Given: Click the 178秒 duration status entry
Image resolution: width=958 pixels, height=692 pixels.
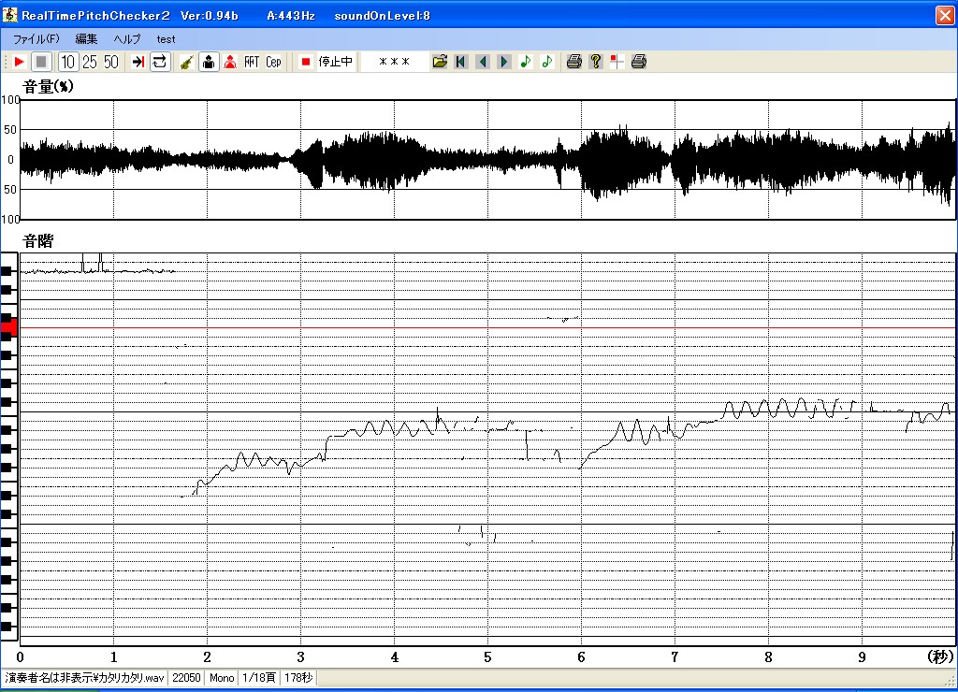Looking at the screenshot, I should (298, 678).
